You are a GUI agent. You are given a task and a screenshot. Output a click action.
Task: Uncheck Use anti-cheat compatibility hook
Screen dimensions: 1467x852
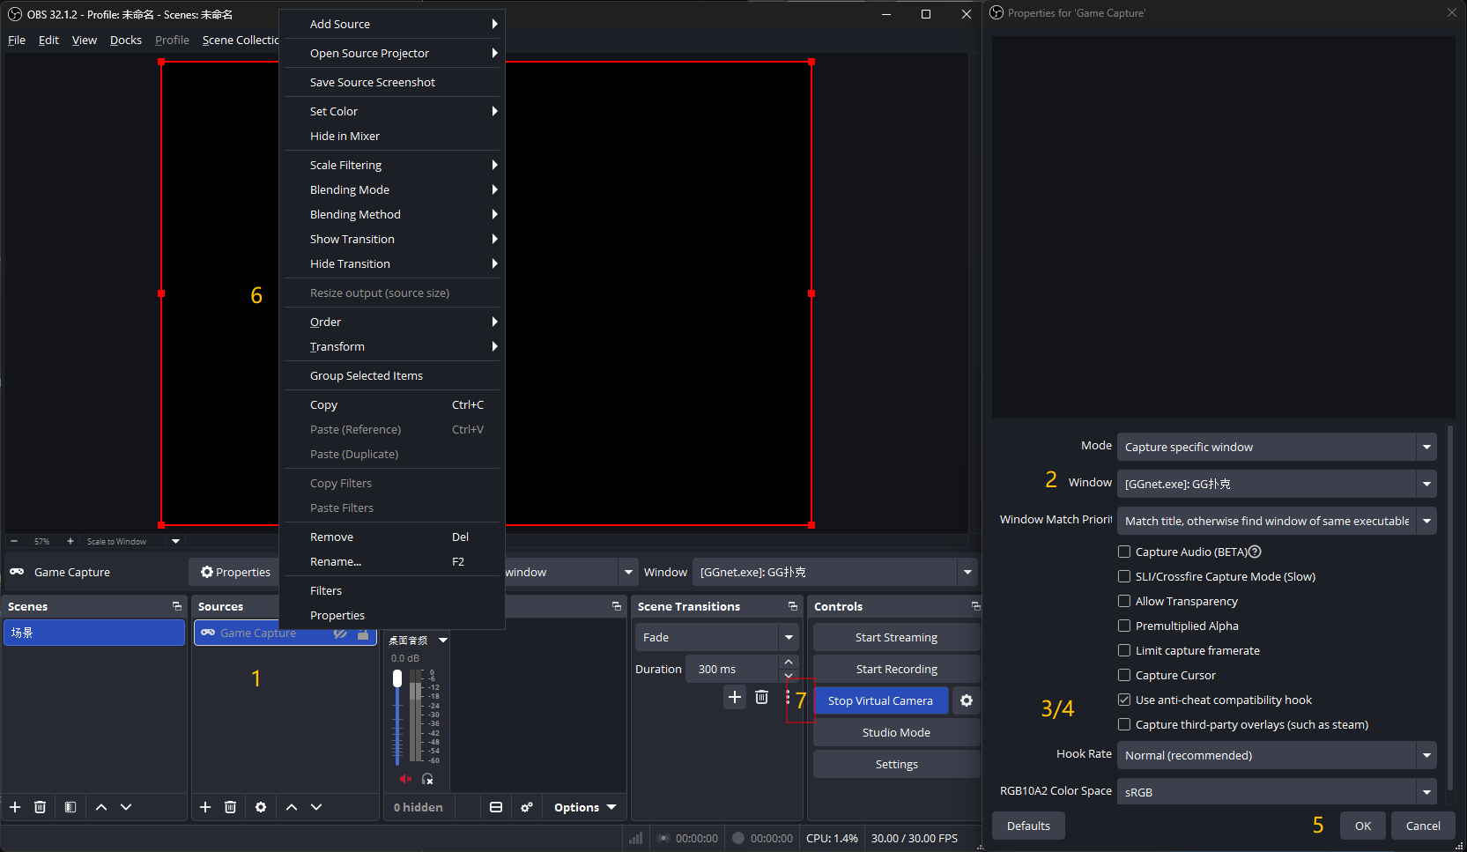click(x=1124, y=700)
